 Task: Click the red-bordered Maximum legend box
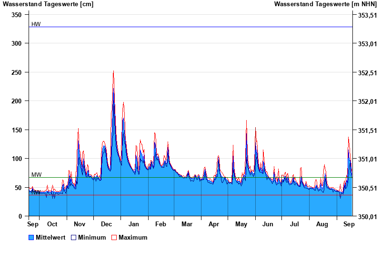tap(114, 237)
